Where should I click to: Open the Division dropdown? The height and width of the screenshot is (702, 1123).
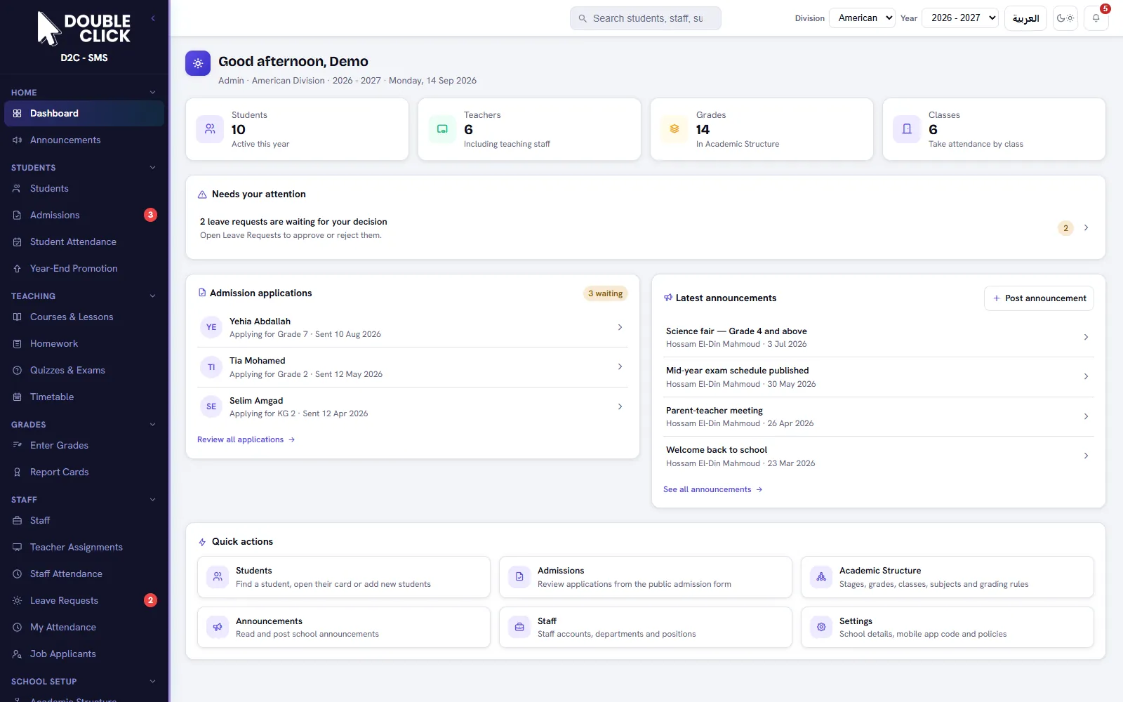pyautogui.click(x=862, y=18)
